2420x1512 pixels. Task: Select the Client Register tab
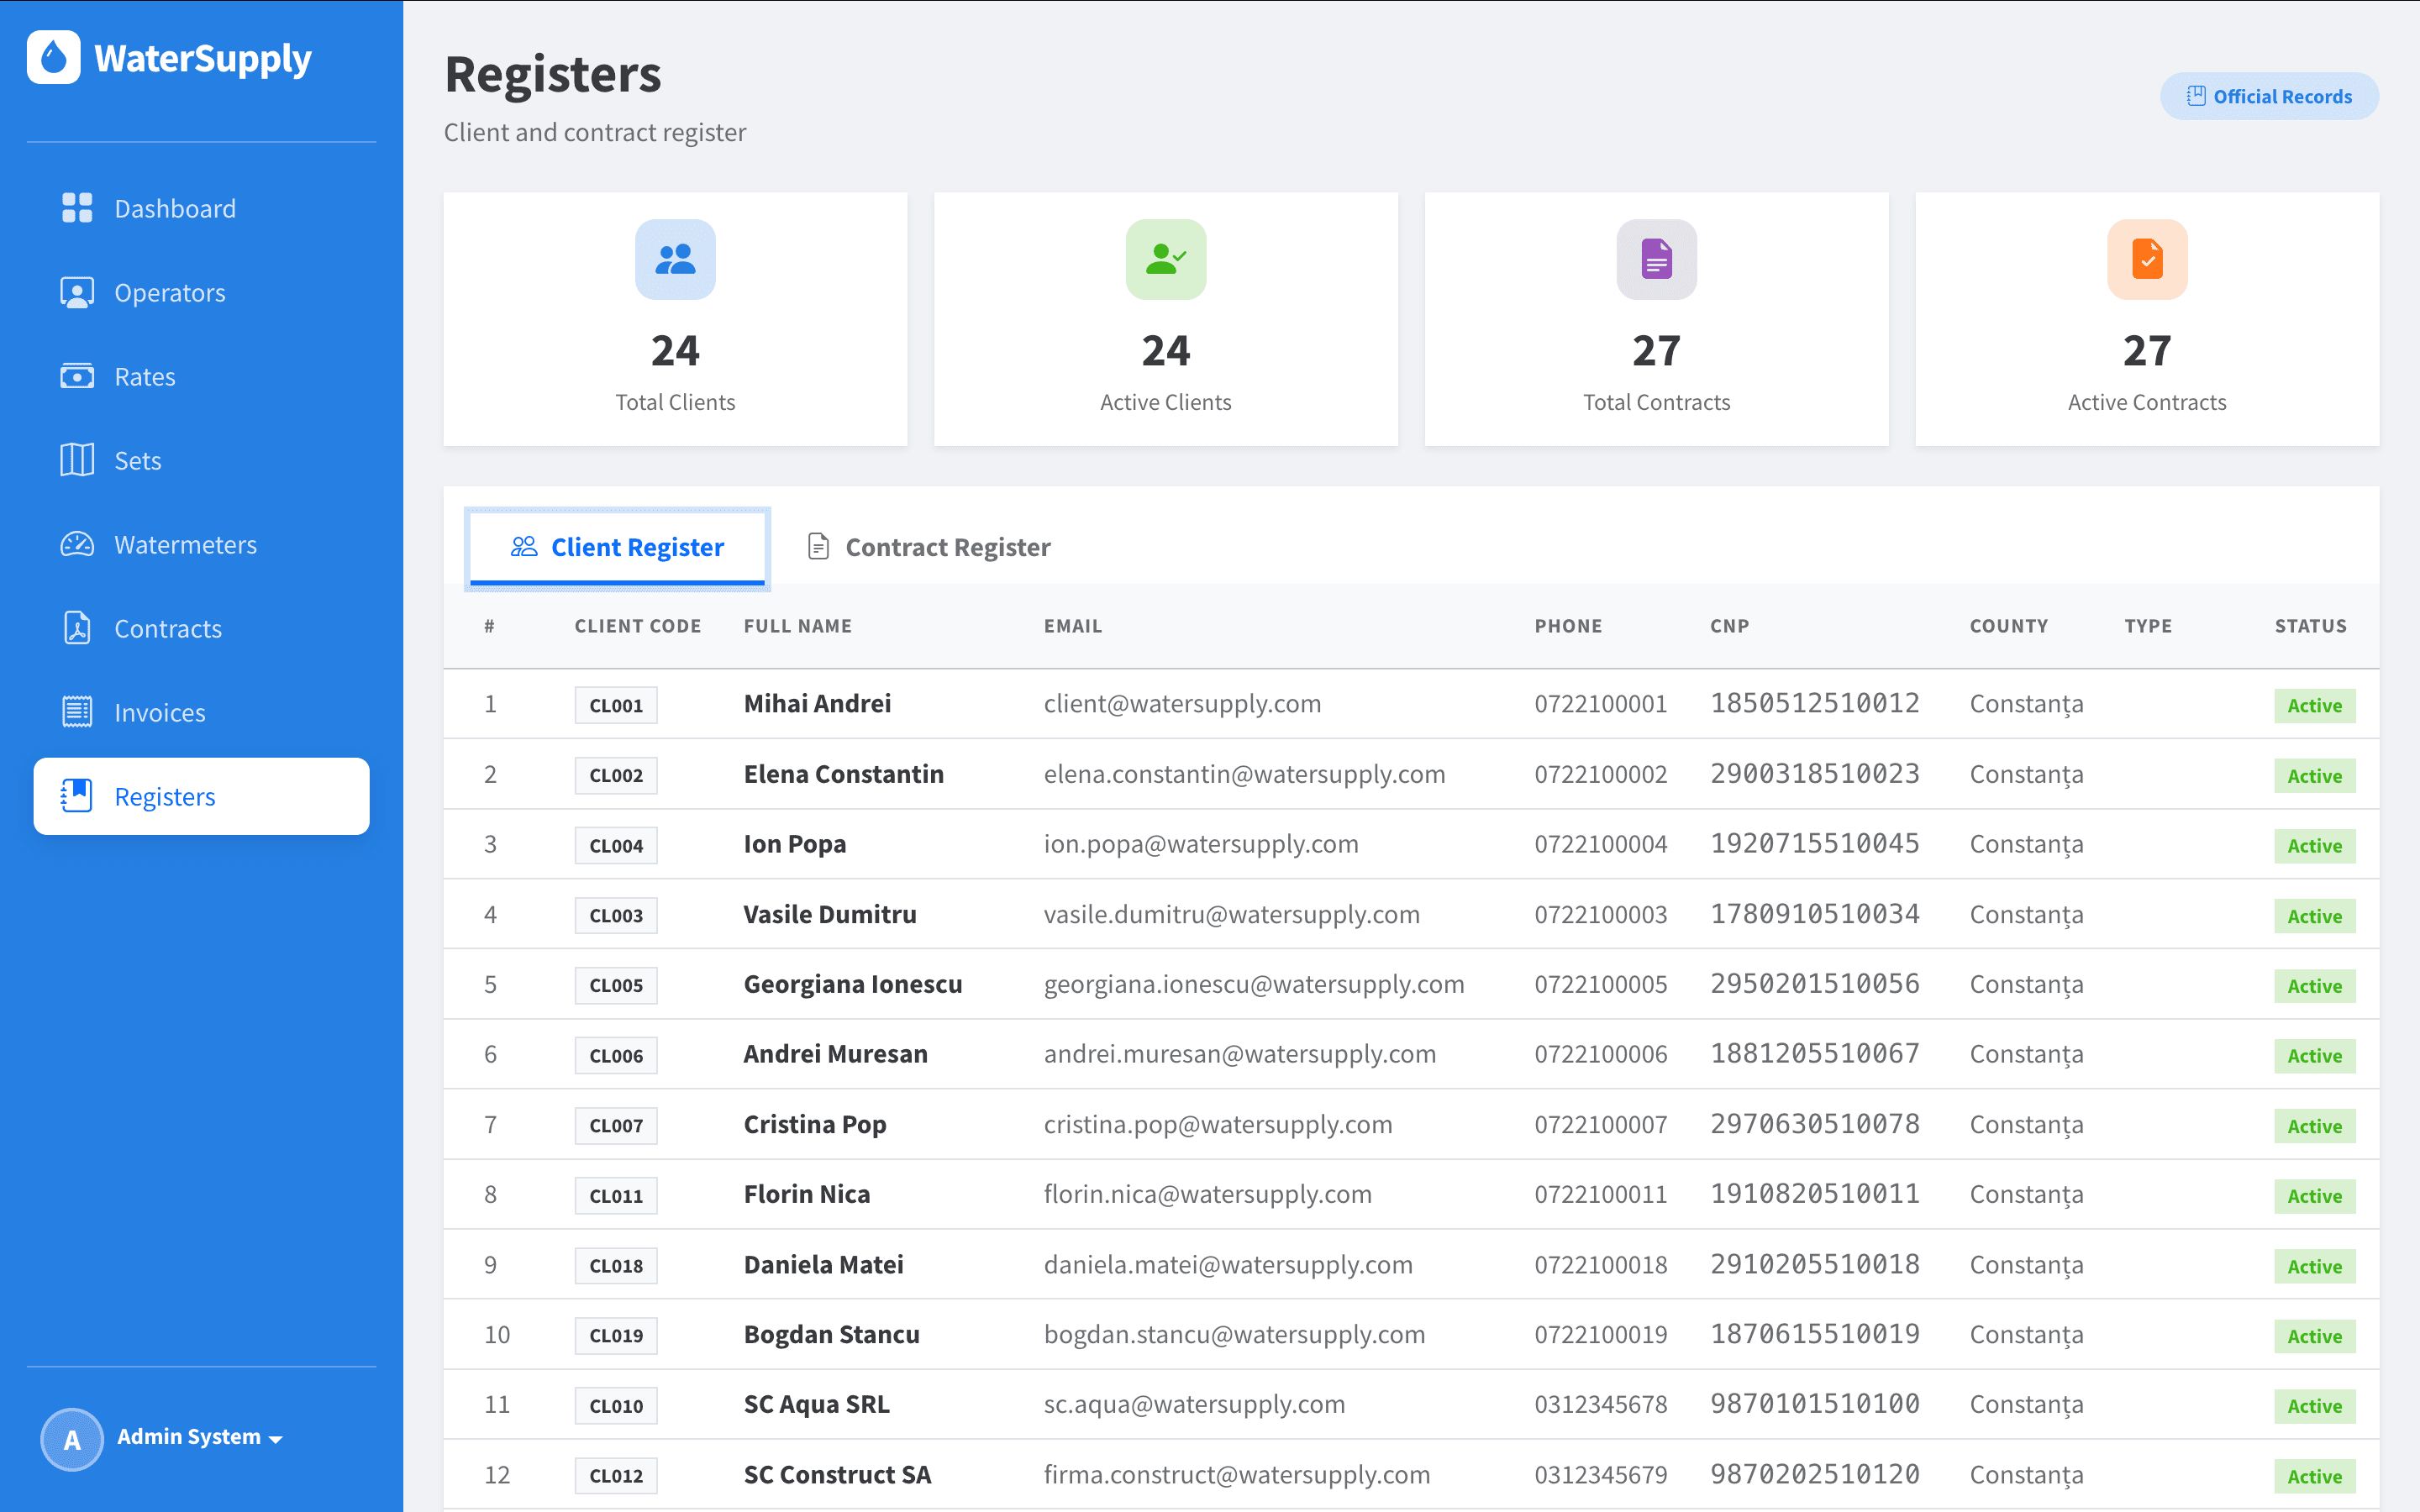[x=618, y=547]
